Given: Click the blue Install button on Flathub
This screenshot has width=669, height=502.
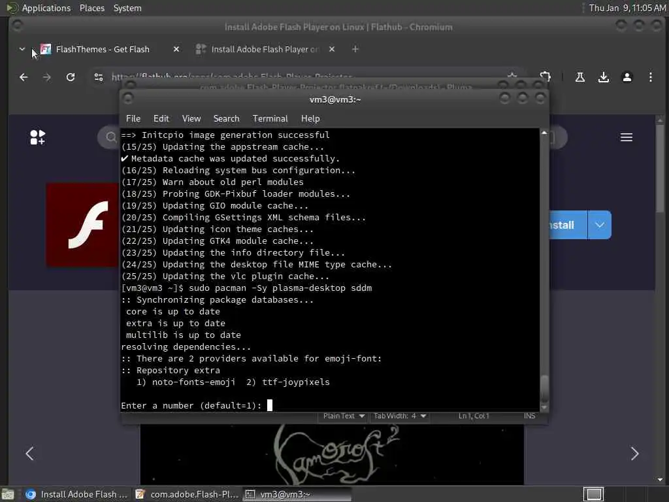Looking at the screenshot, I should point(567,225).
